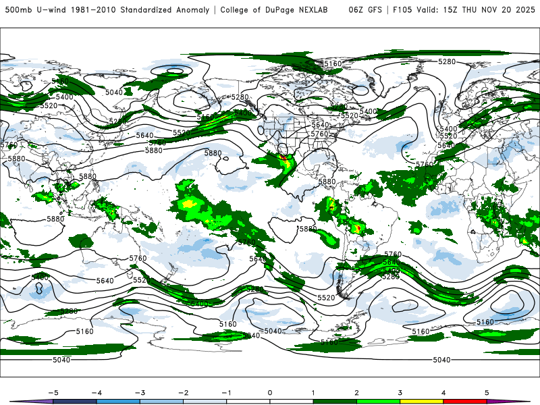Image resolution: width=540 pixels, height=405 pixels.
Task: Select the light blue -3 to -2 colorbar segment
Action: pos(161,402)
